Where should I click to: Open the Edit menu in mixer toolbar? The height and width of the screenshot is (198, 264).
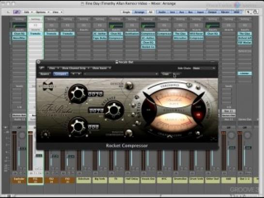pos(28,12)
